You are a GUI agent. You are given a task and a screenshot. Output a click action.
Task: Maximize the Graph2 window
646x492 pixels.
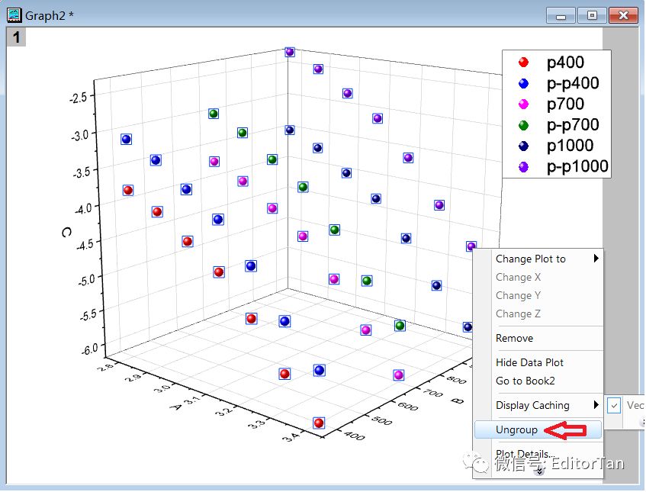pyautogui.click(x=592, y=16)
